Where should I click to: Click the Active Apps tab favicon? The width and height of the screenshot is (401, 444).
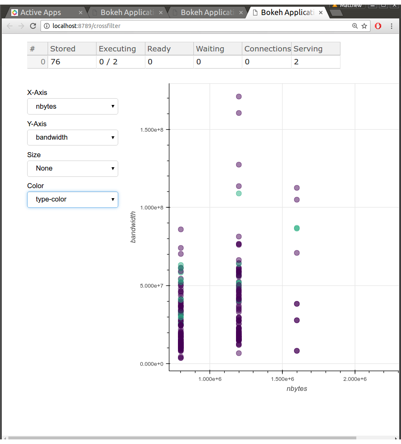point(14,12)
